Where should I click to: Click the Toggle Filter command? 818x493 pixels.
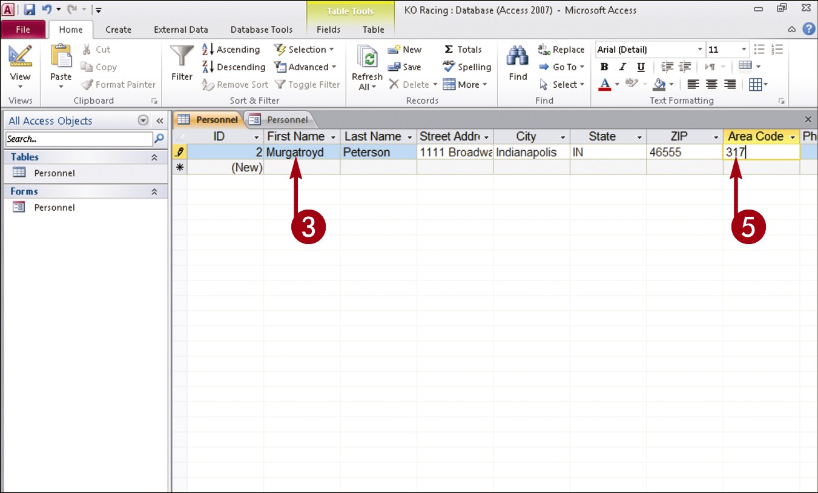[x=307, y=85]
